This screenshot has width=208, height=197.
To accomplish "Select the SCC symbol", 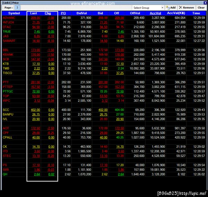I will (6, 110).
